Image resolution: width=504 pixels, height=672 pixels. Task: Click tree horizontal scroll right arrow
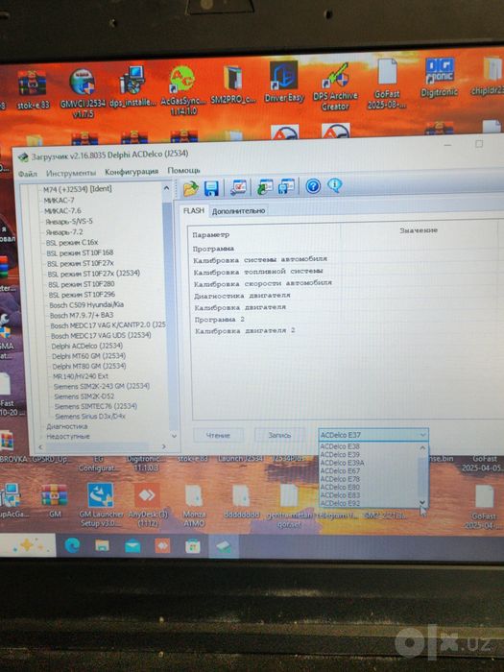coord(164,446)
